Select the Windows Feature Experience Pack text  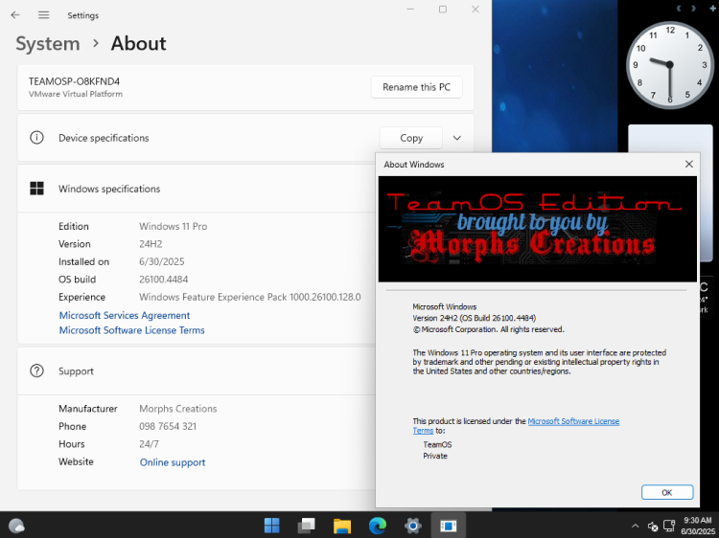click(250, 297)
